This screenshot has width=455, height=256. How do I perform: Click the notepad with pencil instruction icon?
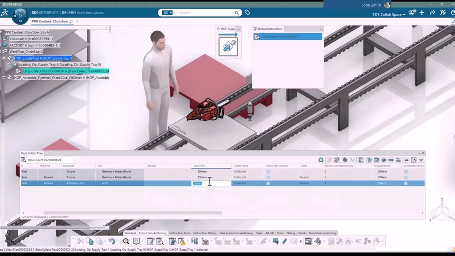pyautogui.click(x=151, y=241)
